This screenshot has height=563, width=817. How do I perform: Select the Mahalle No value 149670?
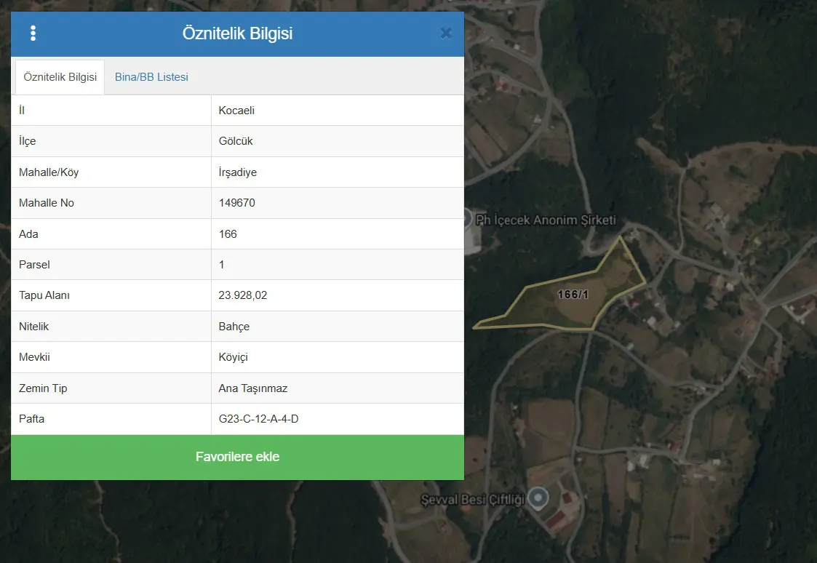(237, 203)
